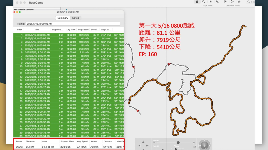The height and width of the screenshot is (150, 268).
Task: Sort by the Leg Cou... column header
Action: click(x=106, y=30)
